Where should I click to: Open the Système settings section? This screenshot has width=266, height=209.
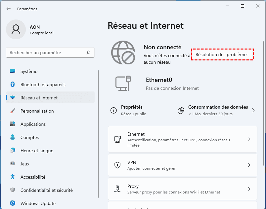(29, 71)
